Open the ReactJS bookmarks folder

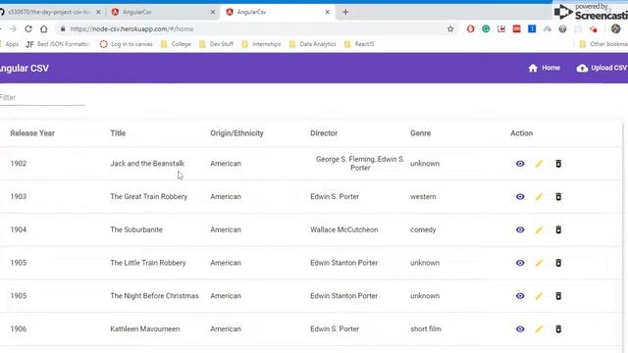pyautogui.click(x=359, y=44)
